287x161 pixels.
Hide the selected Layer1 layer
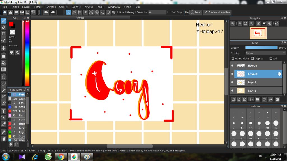click(232, 74)
